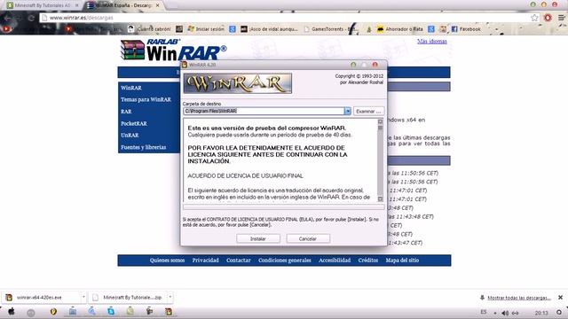Open the Iniciar sesión bookmark
Image resolution: width=568 pixels, height=319 pixels.
click(206, 29)
